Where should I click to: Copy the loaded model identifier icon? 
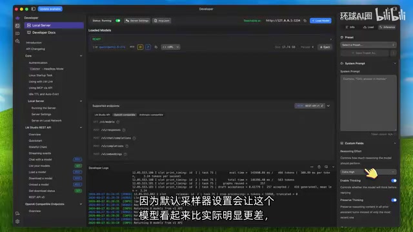click(x=156, y=47)
